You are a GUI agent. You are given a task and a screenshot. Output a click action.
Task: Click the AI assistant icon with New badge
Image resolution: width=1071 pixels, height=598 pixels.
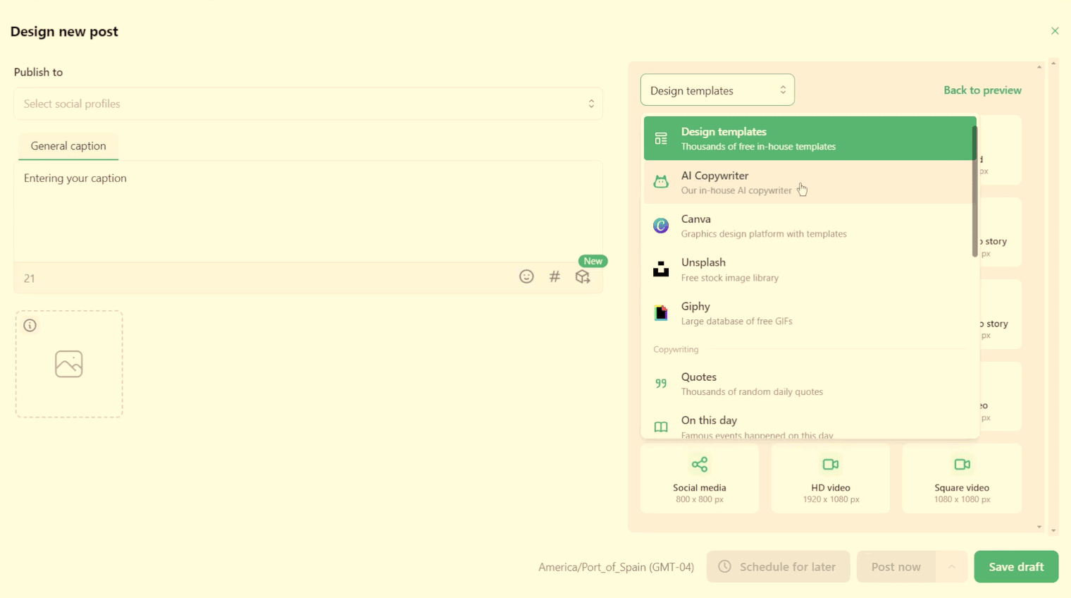(x=583, y=277)
